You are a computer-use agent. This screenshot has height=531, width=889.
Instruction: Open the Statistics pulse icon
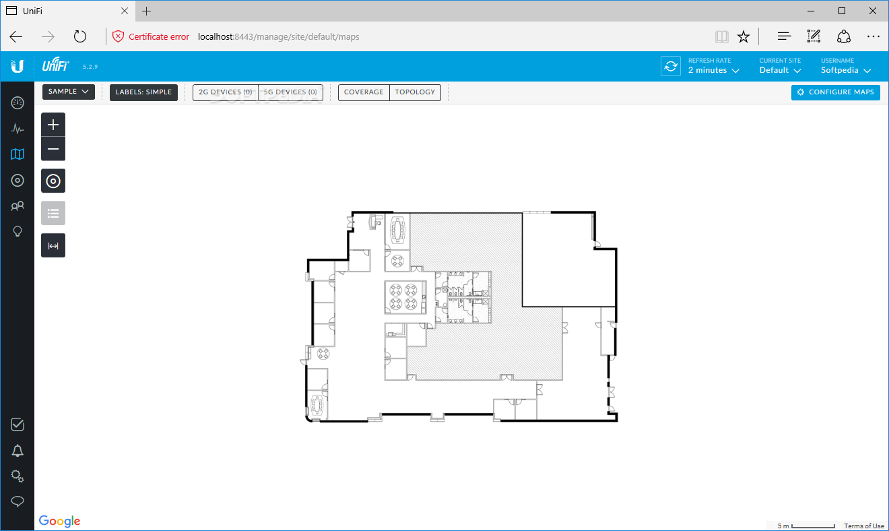pos(18,128)
